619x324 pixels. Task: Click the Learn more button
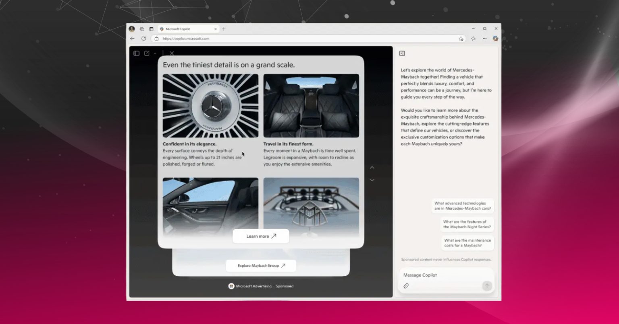point(261,236)
